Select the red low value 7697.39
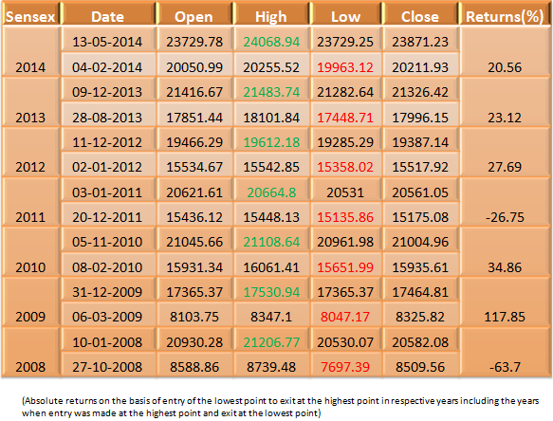 tap(345, 367)
